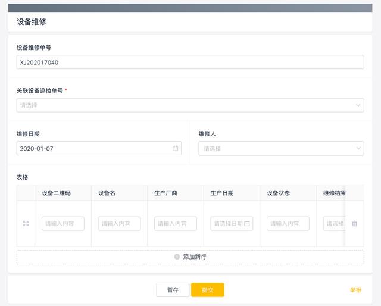The height and width of the screenshot is (306, 381).
Task: Click the 生产日期 column header
Action: (222, 193)
